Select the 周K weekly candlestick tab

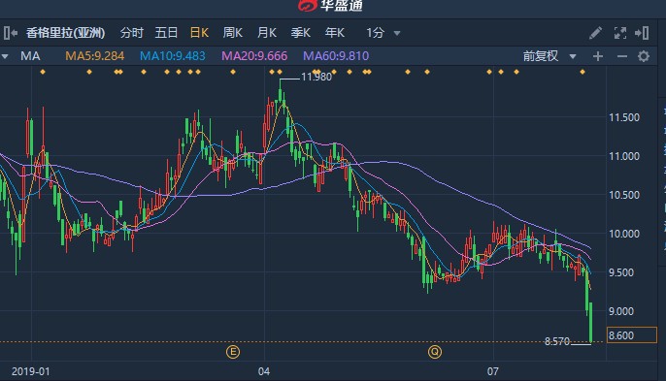coord(232,33)
